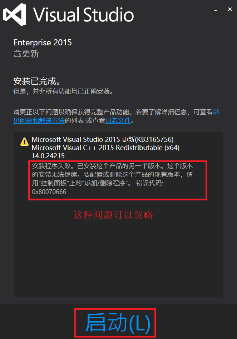The width and height of the screenshot is (237, 339).
Task: Launch Visual Studio with 启动(L) button
Action: tap(115, 323)
